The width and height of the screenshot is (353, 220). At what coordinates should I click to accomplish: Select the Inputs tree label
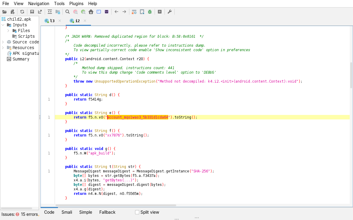pos(20,25)
